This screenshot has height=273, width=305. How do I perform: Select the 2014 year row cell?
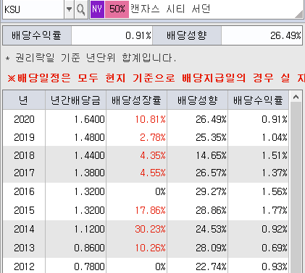coord(24,229)
